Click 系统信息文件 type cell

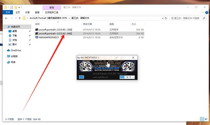pos(116,37)
